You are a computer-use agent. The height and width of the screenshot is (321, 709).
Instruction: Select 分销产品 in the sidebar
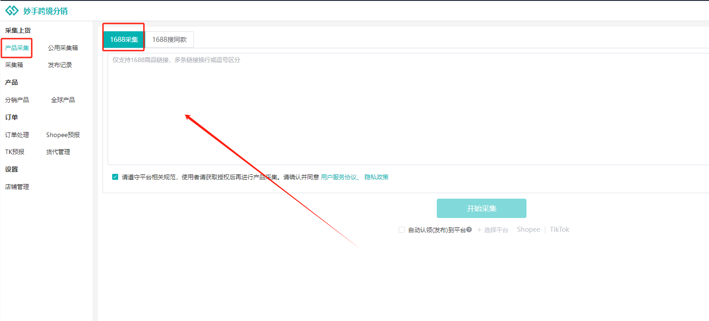[17, 100]
